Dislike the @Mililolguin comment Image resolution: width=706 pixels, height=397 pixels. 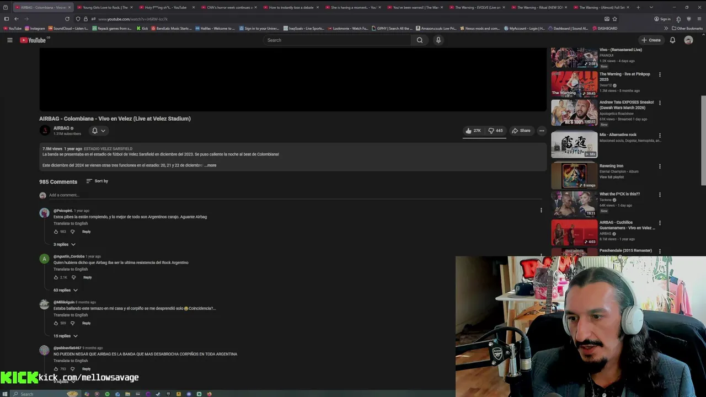point(72,323)
